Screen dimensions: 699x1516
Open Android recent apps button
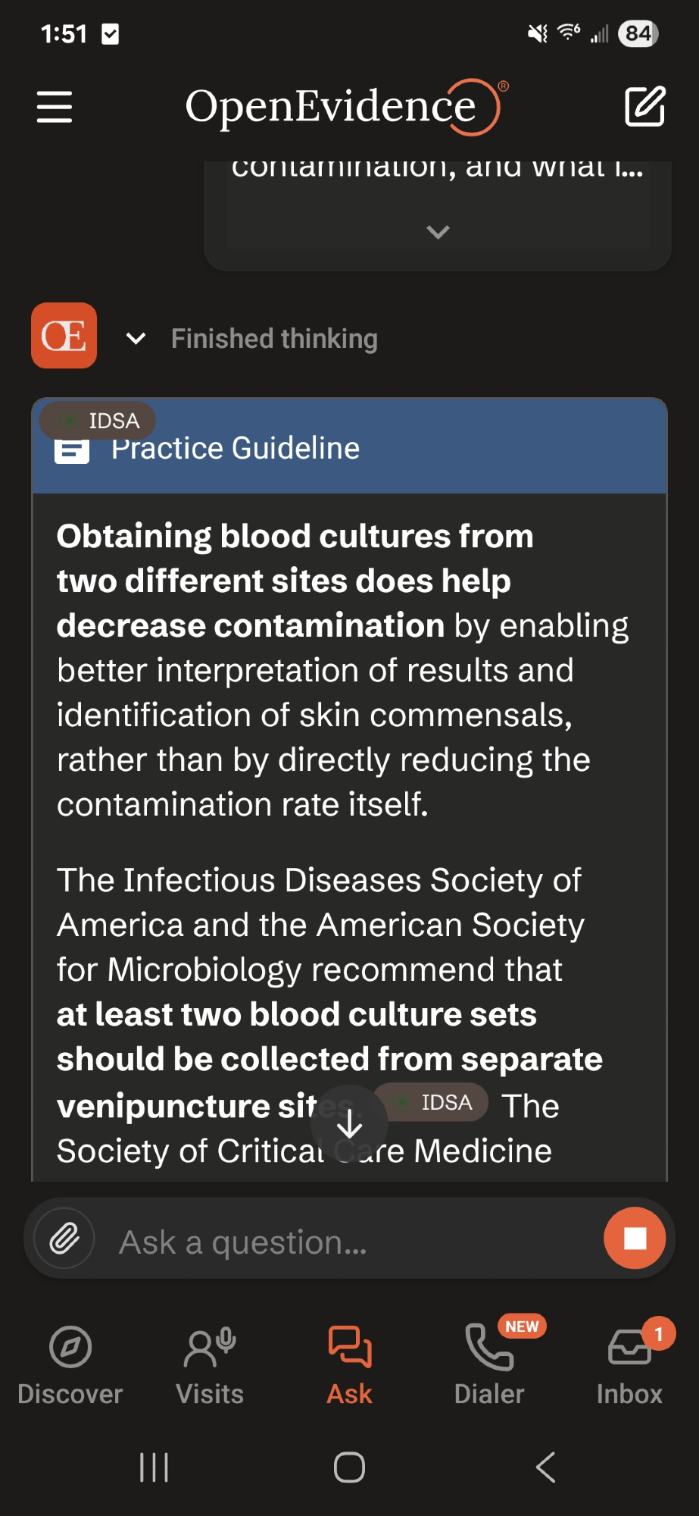coord(154,1467)
